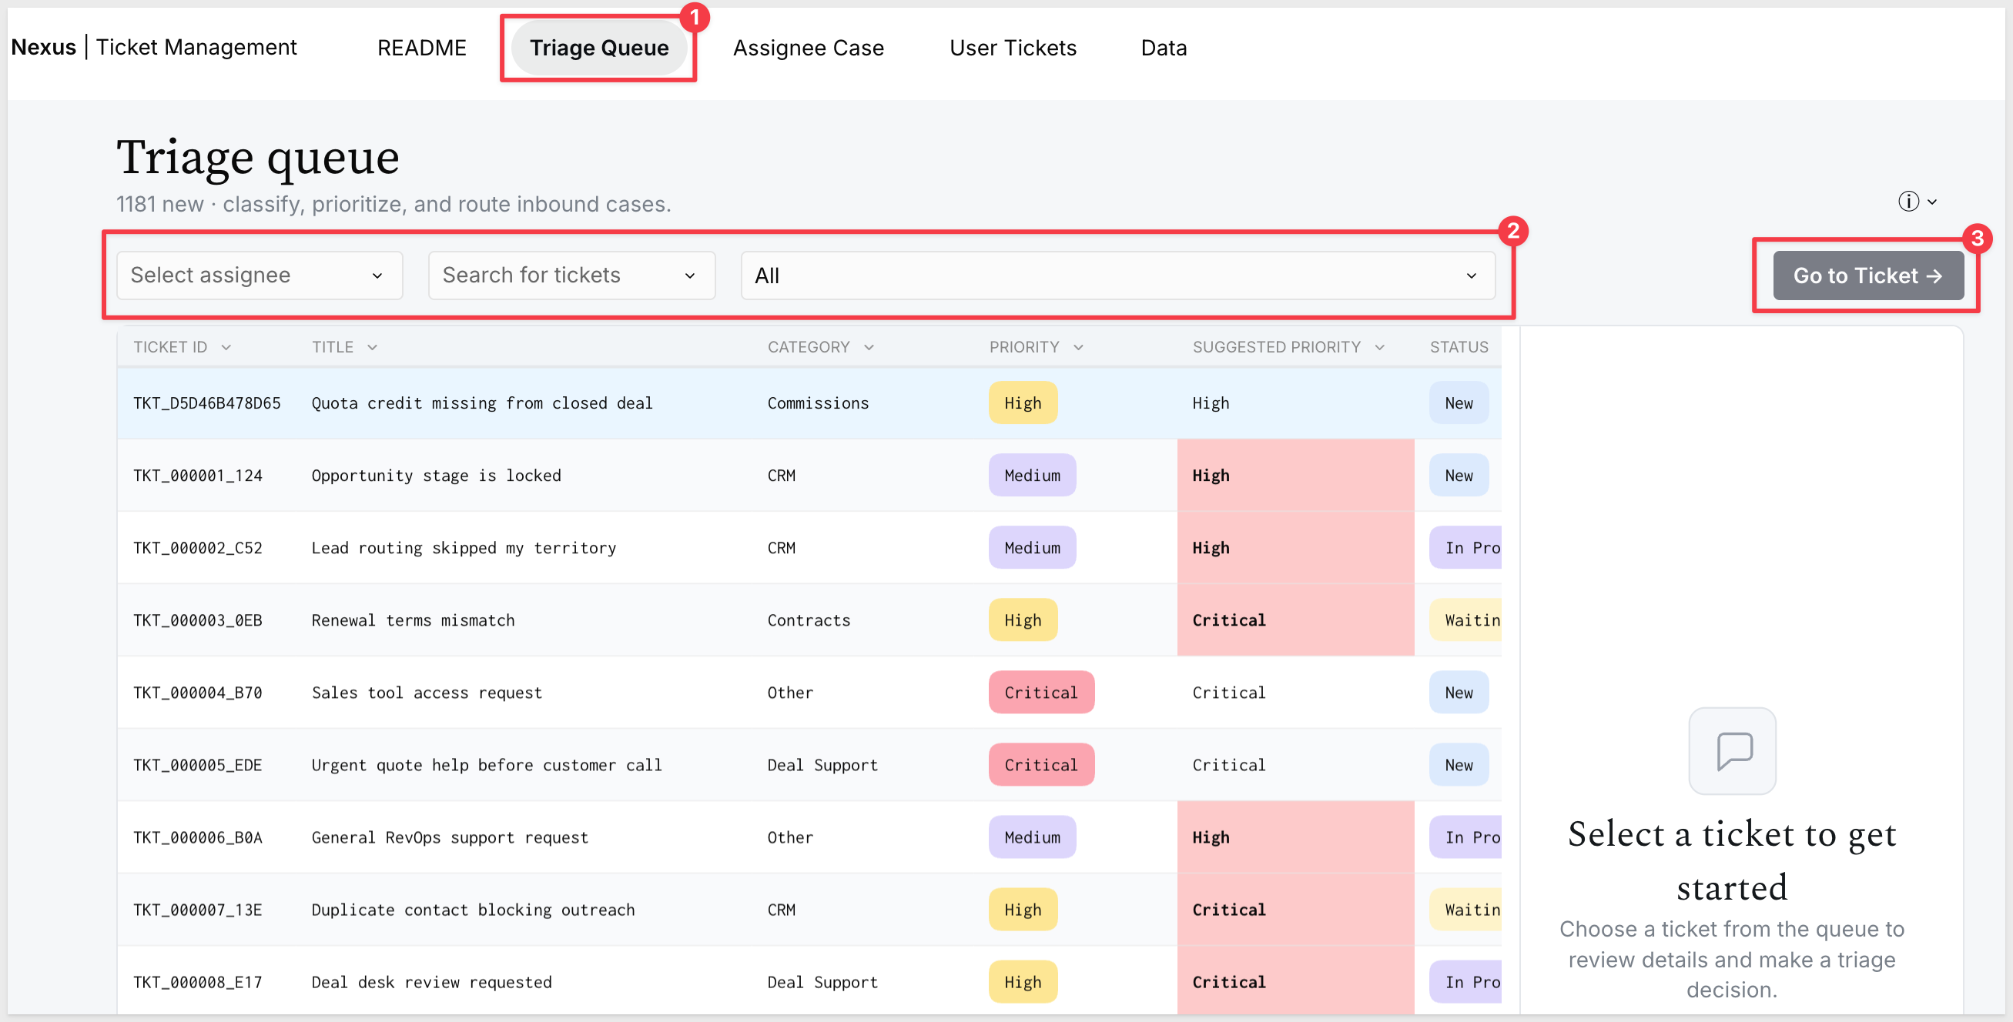This screenshot has height=1022, width=2013.
Task: Click title 'Deal desk review requested'
Action: tap(431, 981)
